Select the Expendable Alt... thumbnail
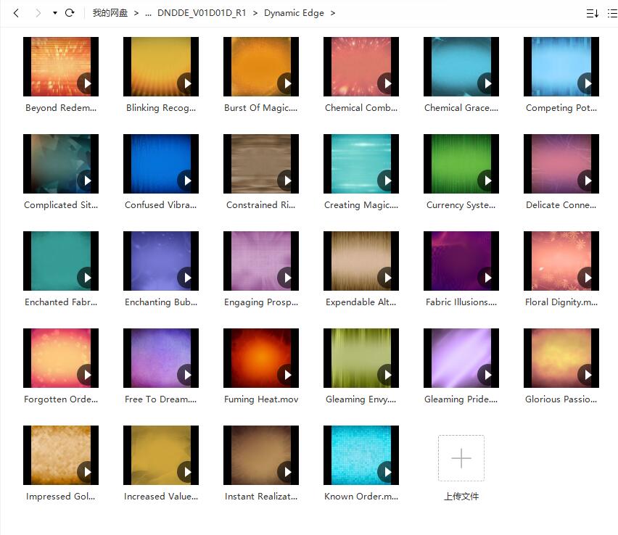 click(361, 261)
